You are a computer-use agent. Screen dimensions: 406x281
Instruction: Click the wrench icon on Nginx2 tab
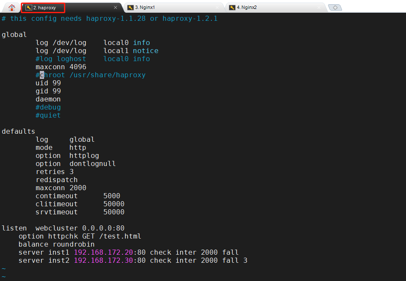232,8
